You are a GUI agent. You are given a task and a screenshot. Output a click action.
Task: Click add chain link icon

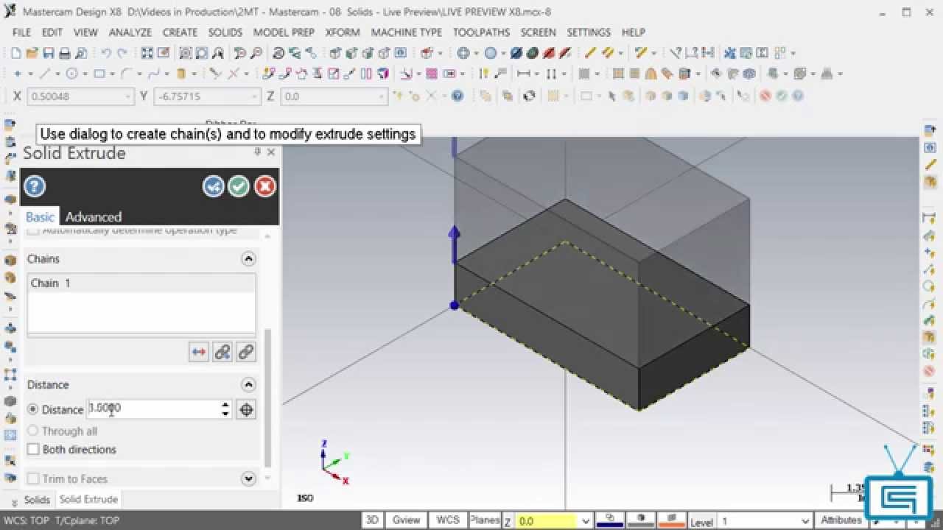222,352
